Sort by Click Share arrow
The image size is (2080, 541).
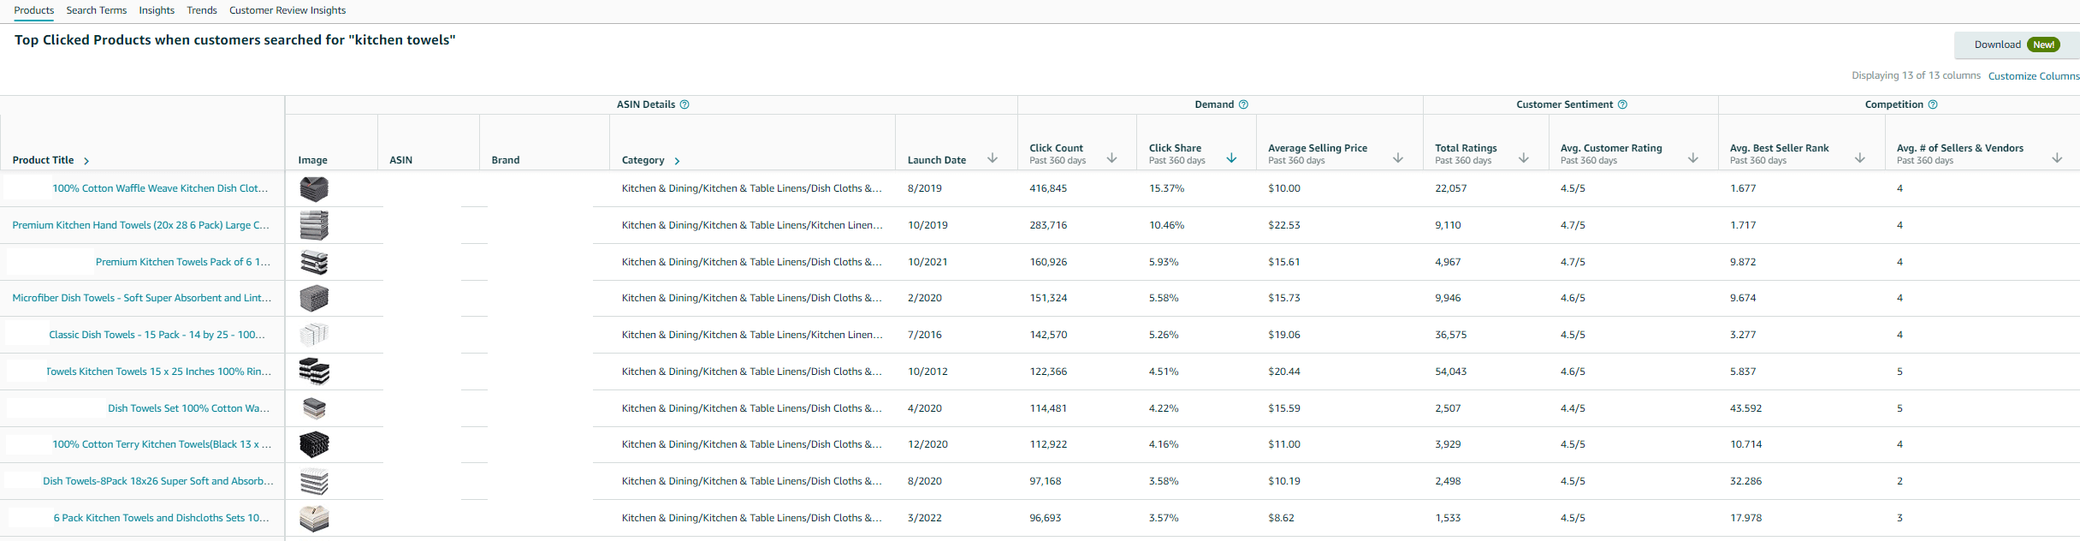point(1231,158)
